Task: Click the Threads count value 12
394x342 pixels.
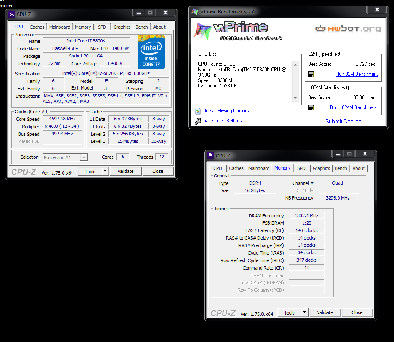Action: pos(162,157)
